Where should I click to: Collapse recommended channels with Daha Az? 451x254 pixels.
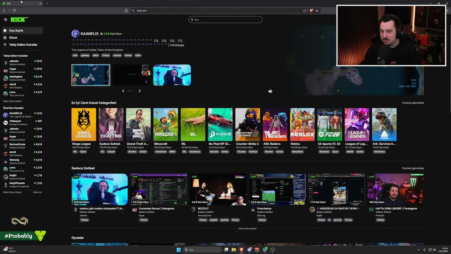(x=37, y=192)
